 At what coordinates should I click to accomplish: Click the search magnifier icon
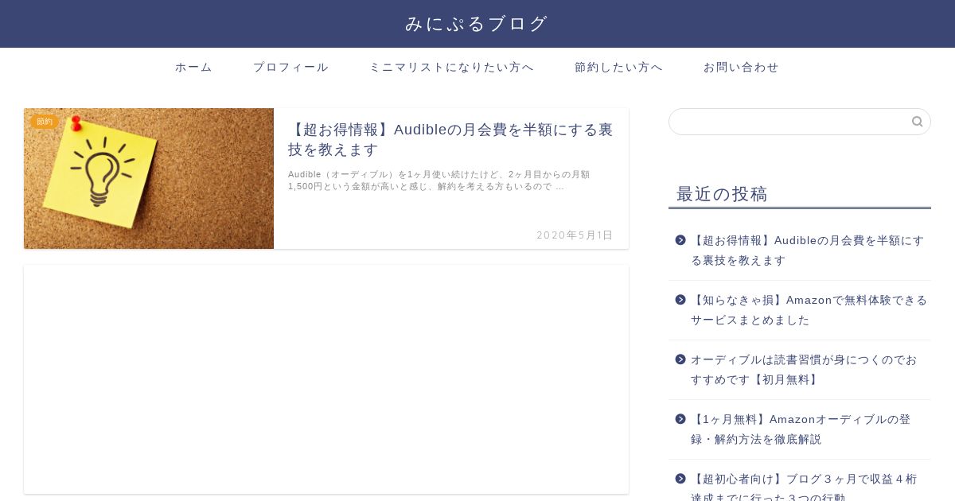[x=917, y=122]
